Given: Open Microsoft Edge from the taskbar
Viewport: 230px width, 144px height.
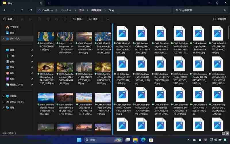Looking at the screenshot, I should (x=143, y=140).
